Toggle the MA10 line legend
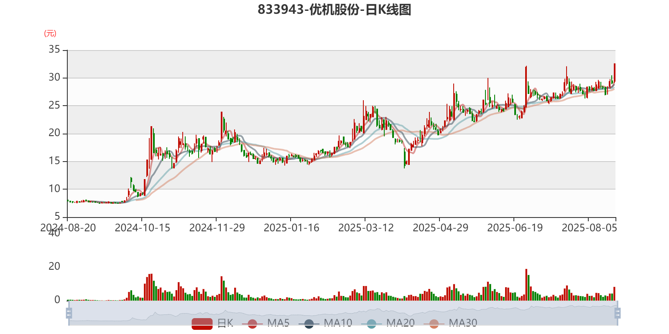The width and height of the screenshot is (669, 334). tap(325, 324)
